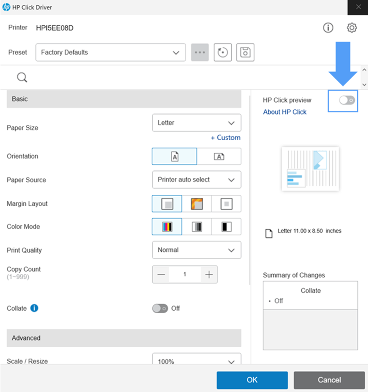The height and width of the screenshot is (392, 368).
Task: Click the reset preset icon
Action: 223,53
